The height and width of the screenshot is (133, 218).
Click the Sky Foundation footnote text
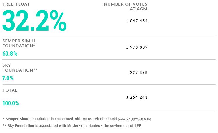[x=72, y=126]
